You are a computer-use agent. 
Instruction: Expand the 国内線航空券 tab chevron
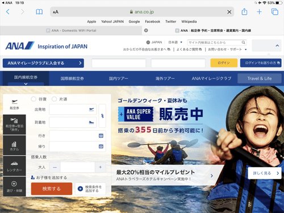(26, 83)
